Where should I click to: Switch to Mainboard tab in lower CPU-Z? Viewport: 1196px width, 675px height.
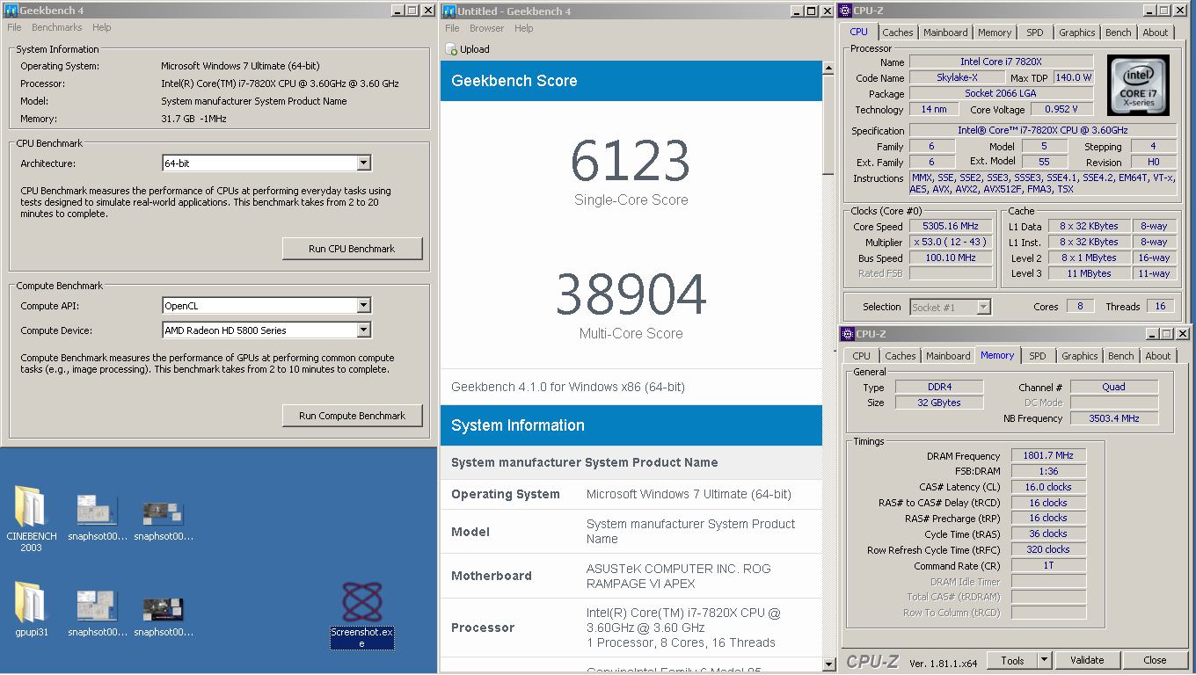tap(948, 356)
